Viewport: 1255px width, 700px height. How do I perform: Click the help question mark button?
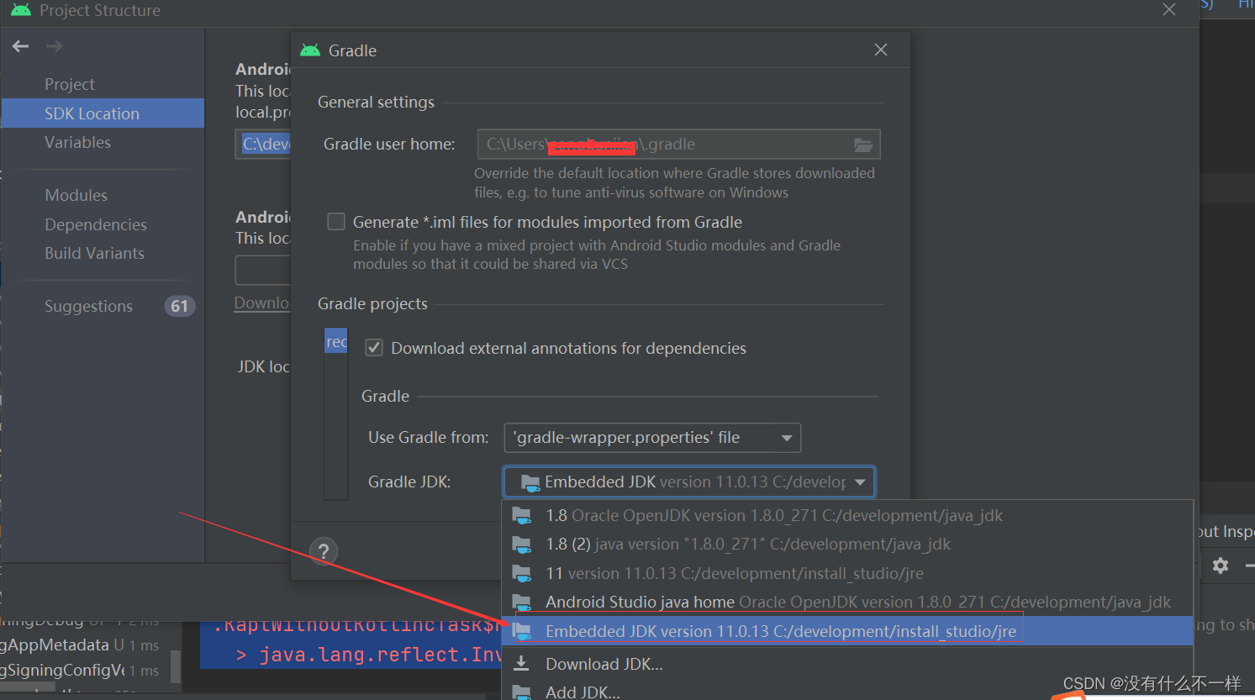pyautogui.click(x=324, y=551)
